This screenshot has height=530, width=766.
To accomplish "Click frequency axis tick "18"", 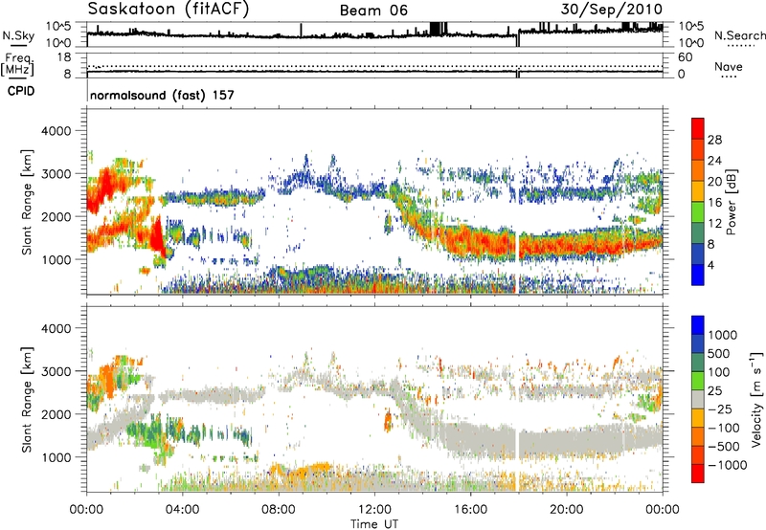I will [x=64, y=57].
